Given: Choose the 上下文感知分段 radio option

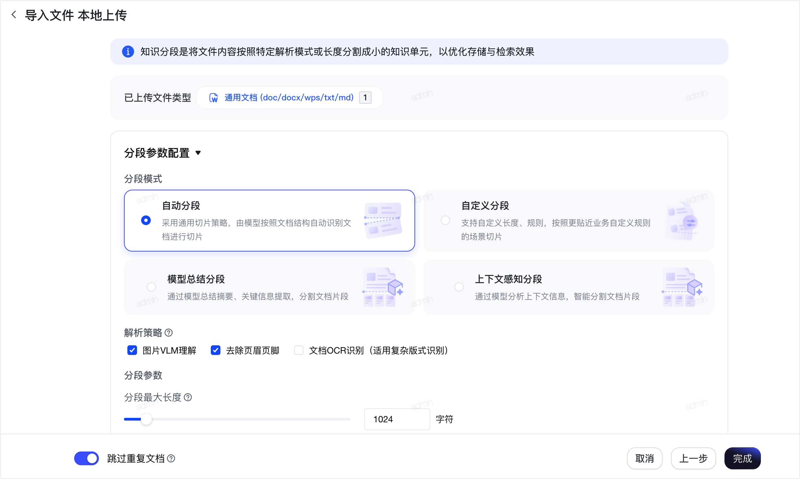Looking at the screenshot, I should click(459, 287).
